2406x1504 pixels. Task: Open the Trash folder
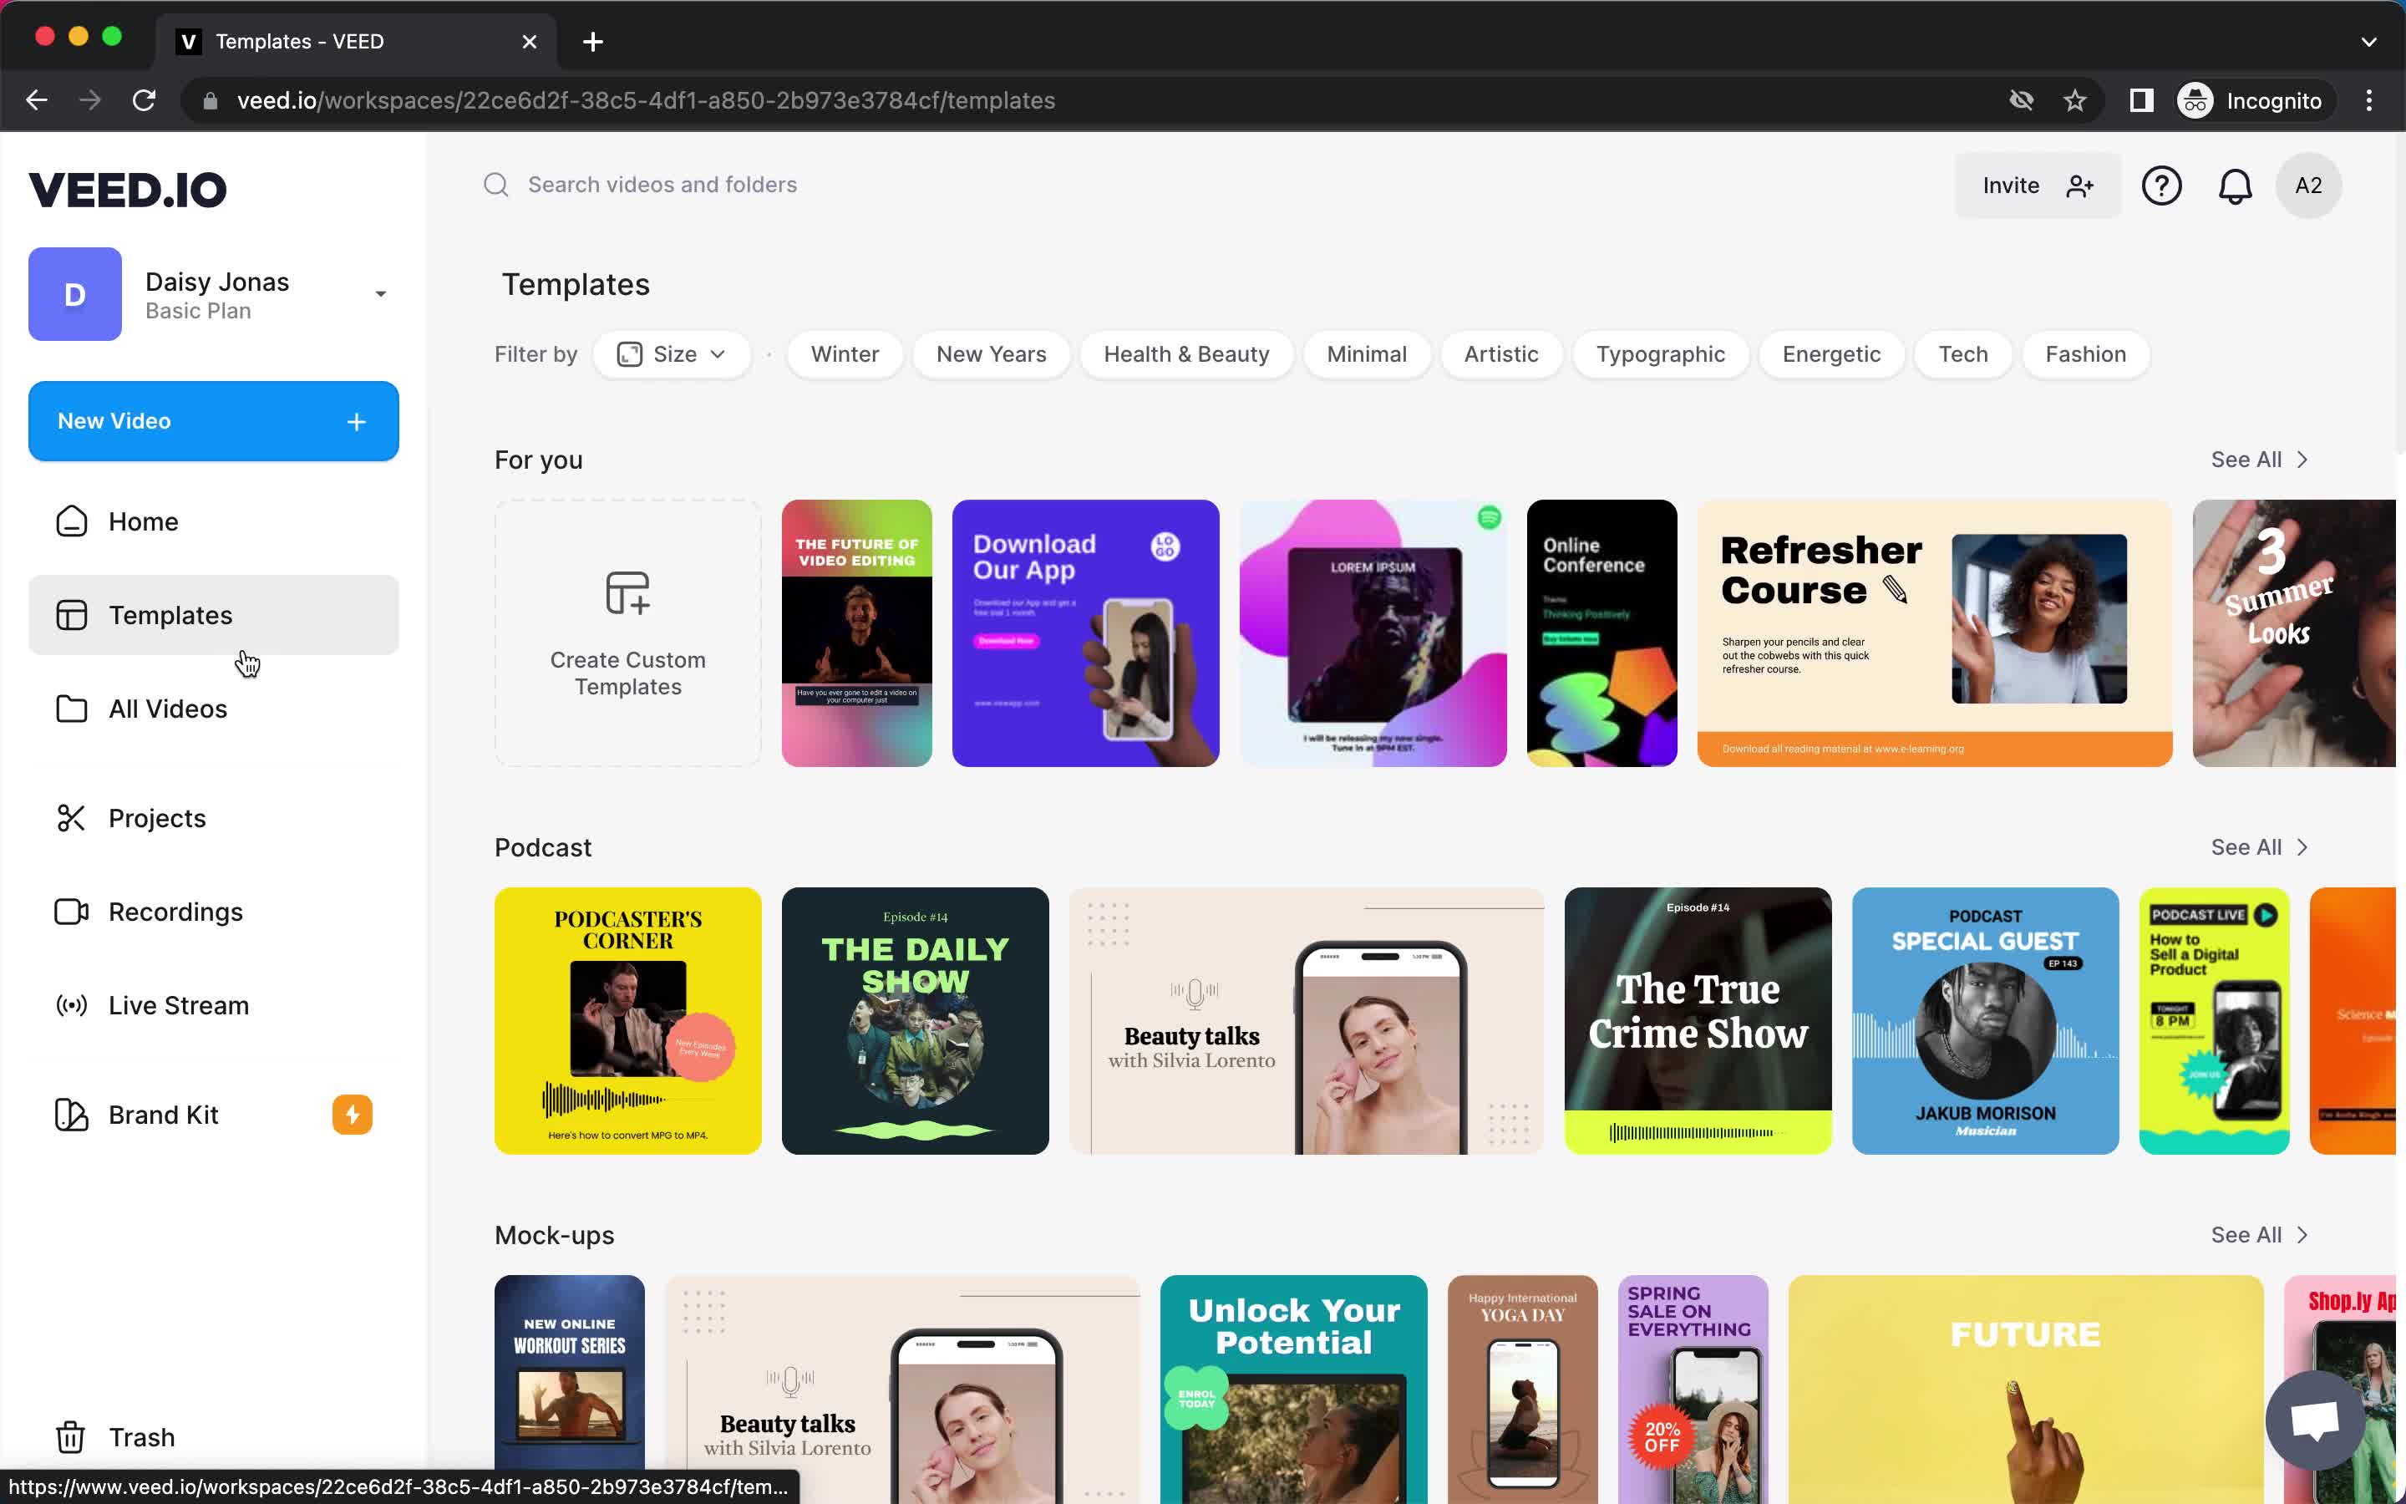coord(214,1436)
